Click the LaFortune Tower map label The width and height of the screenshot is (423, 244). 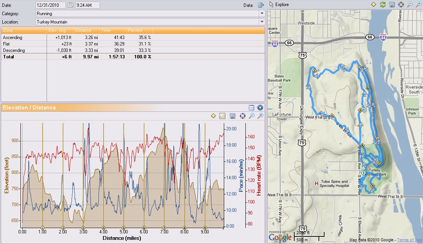(282, 117)
